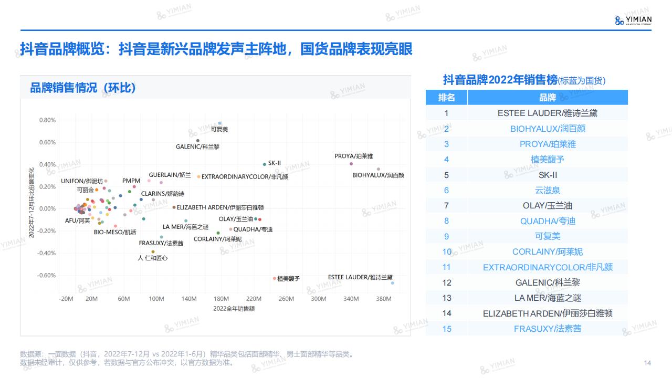Screen dimensions: 672x378
Task: Click the AFU/阿芙 chart label
Action: pyautogui.click(x=78, y=221)
